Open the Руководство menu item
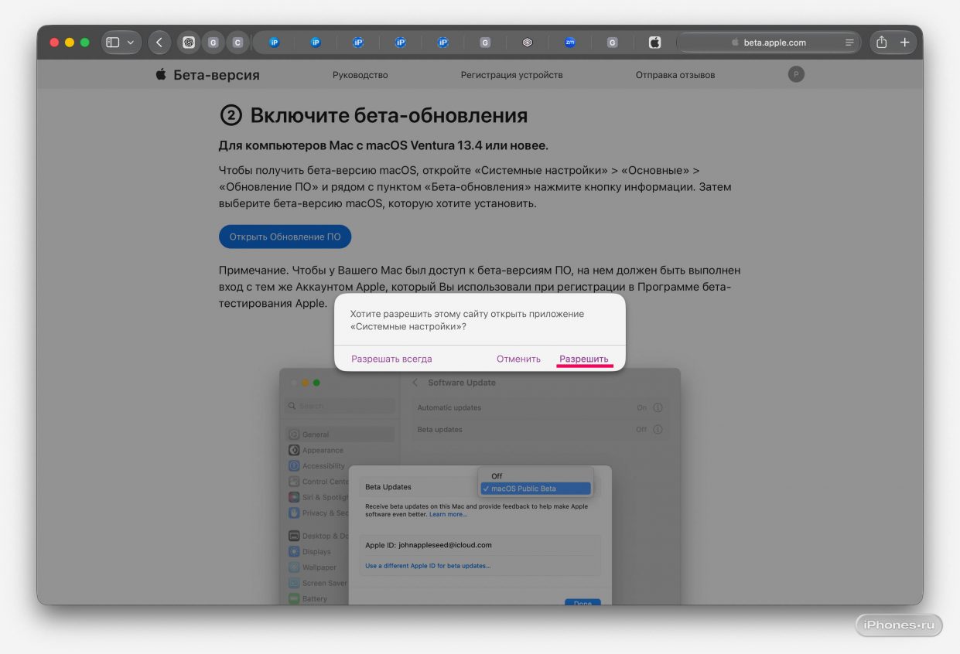 (360, 75)
